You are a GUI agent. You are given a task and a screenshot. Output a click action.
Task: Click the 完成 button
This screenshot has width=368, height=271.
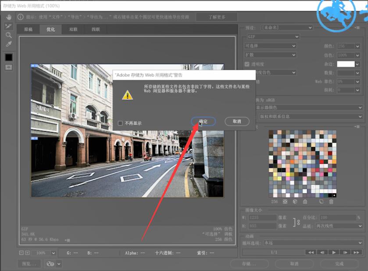(339, 264)
